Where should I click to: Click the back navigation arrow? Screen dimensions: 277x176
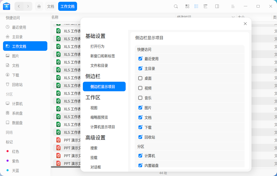click(19, 6)
